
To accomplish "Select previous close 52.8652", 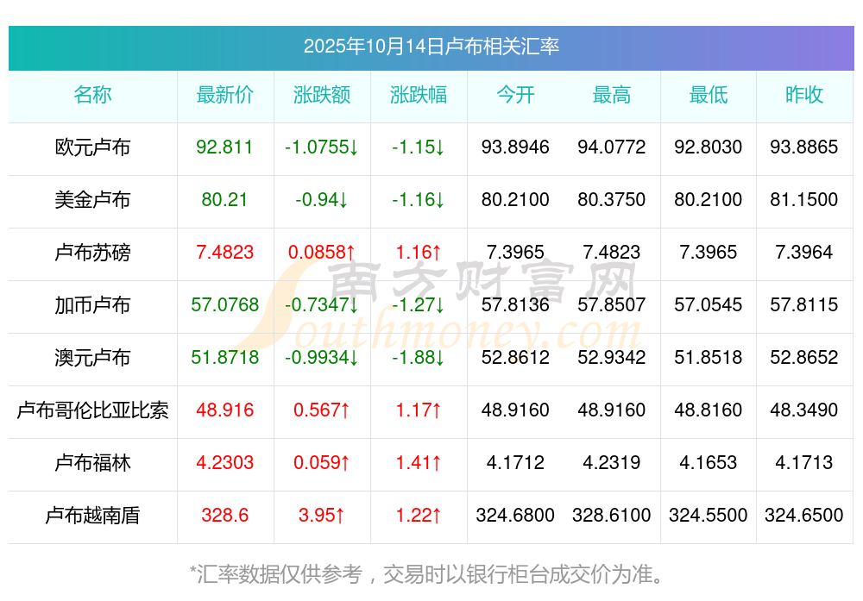I will pyautogui.click(x=804, y=358).
